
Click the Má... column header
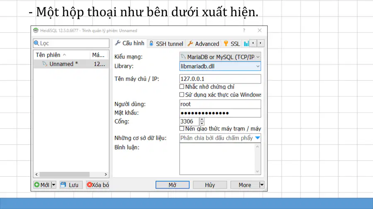[x=99, y=55]
